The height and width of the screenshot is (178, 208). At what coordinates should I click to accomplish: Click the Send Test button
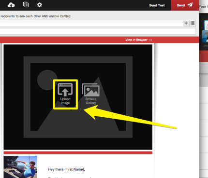(x=157, y=5)
